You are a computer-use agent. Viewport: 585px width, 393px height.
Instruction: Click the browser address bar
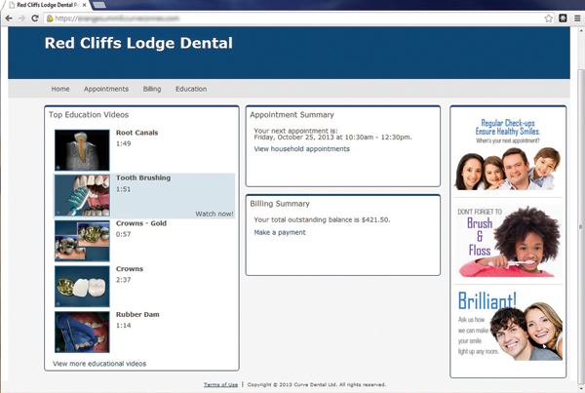pos(292,19)
